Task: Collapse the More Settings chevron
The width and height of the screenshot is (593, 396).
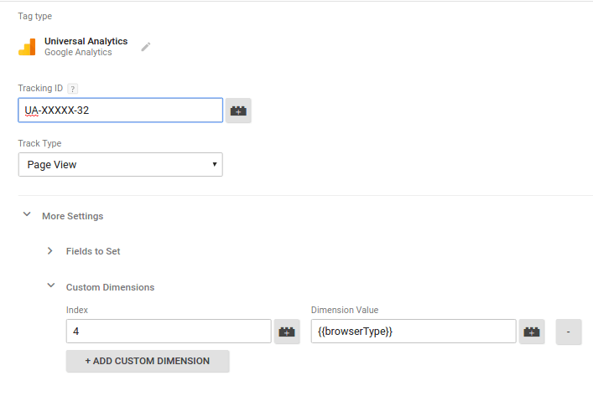Action: click(x=27, y=214)
